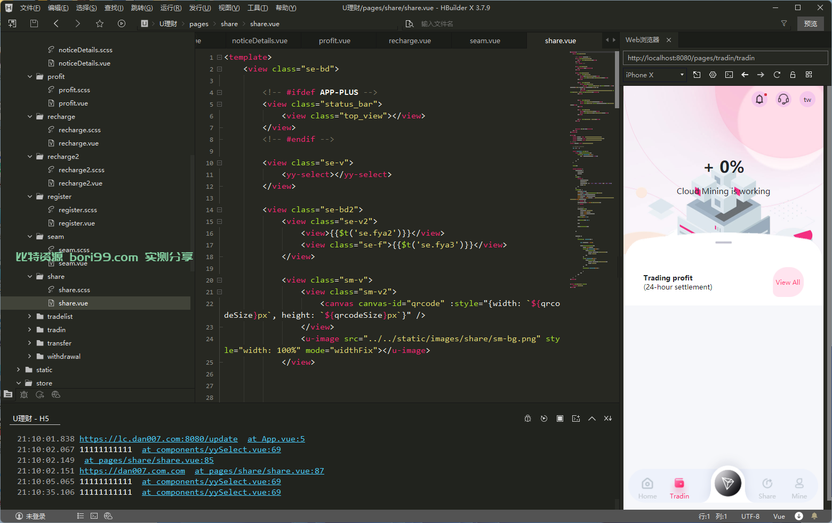Reload the built-in browser page
This screenshot has width=832, height=523.
click(777, 75)
